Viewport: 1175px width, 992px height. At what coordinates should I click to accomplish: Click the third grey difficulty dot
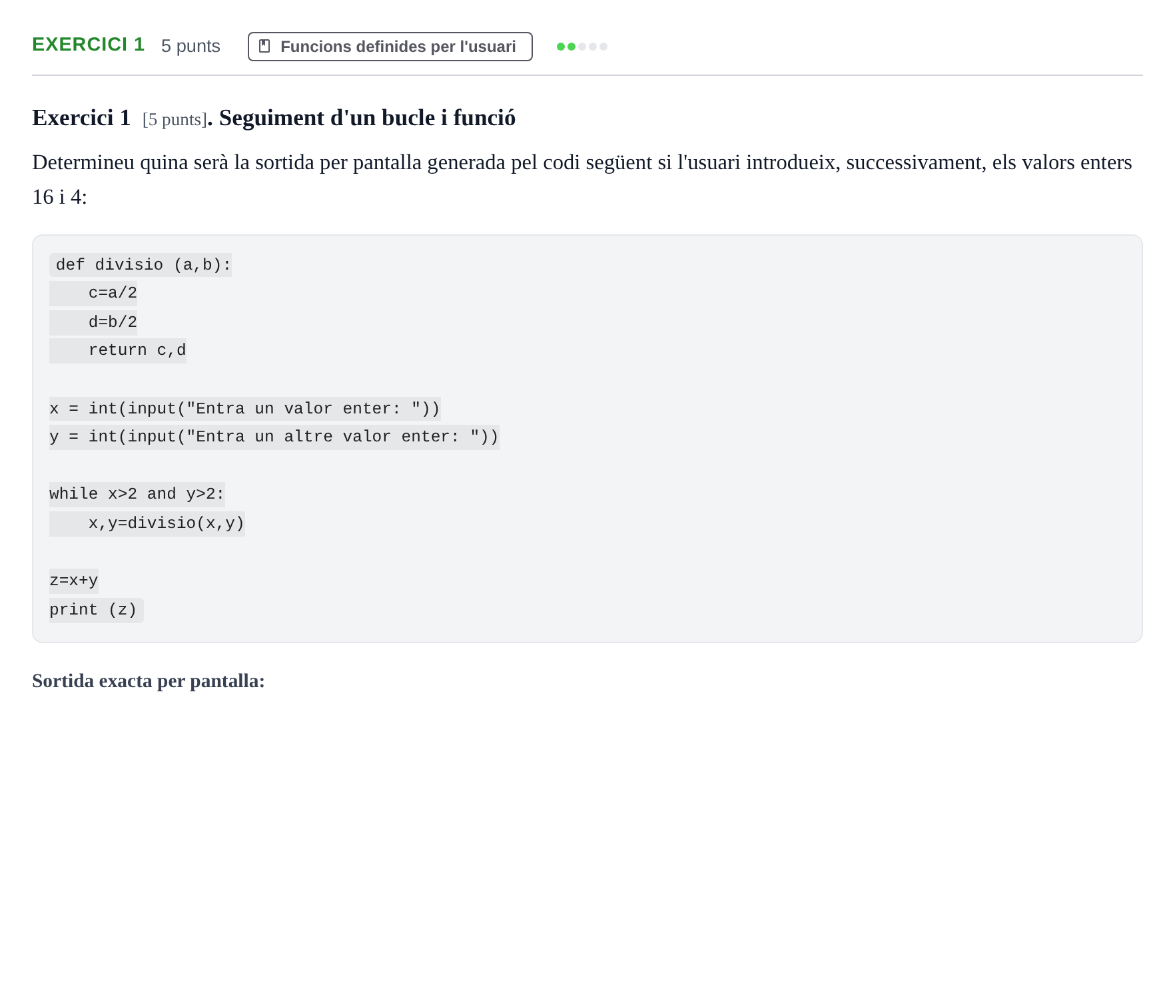point(582,47)
